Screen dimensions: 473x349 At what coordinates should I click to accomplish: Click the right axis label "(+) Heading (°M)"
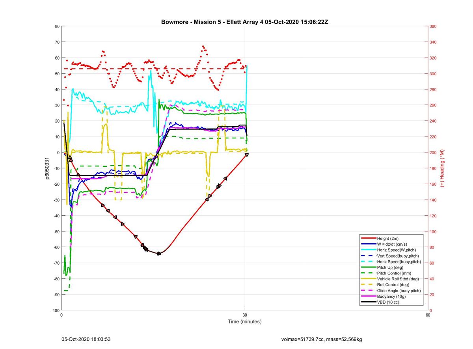pyautogui.click(x=442, y=168)
